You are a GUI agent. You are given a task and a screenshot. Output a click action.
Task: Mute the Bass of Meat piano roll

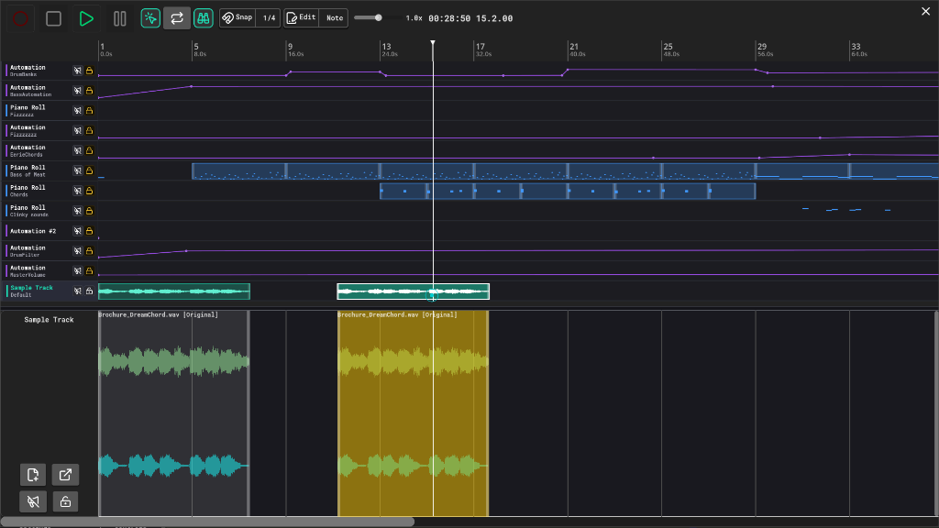78,170
